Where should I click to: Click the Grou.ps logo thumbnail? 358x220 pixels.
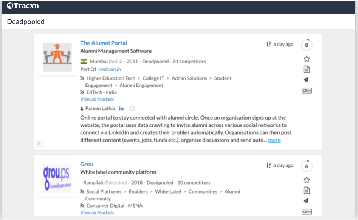57,178
